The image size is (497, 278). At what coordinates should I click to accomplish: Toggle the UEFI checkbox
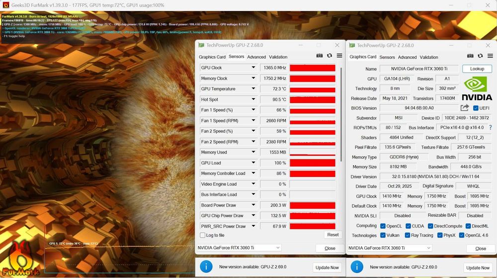point(476,108)
